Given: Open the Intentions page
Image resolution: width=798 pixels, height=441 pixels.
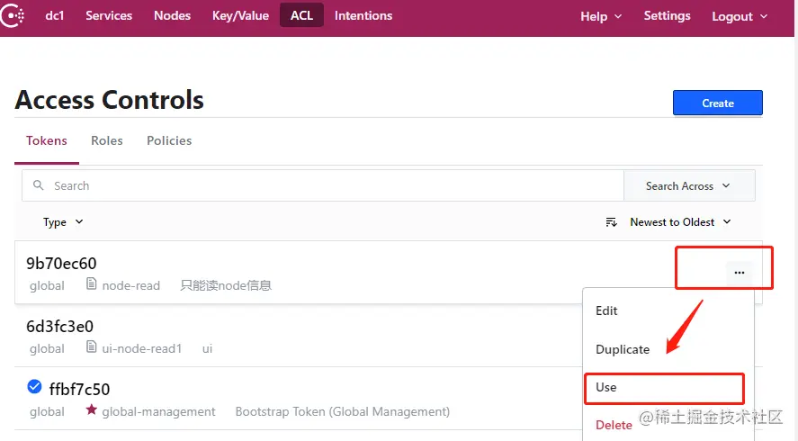Looking at the screenshot, I should point(363,15).
